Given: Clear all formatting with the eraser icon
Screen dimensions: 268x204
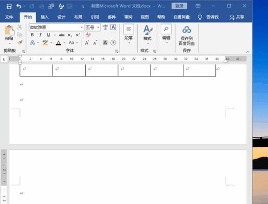Looking at the screenshot, I should coord(88,35).
